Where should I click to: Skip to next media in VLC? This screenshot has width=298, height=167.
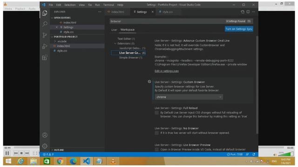pyautogui.click(x=27, y=153)
